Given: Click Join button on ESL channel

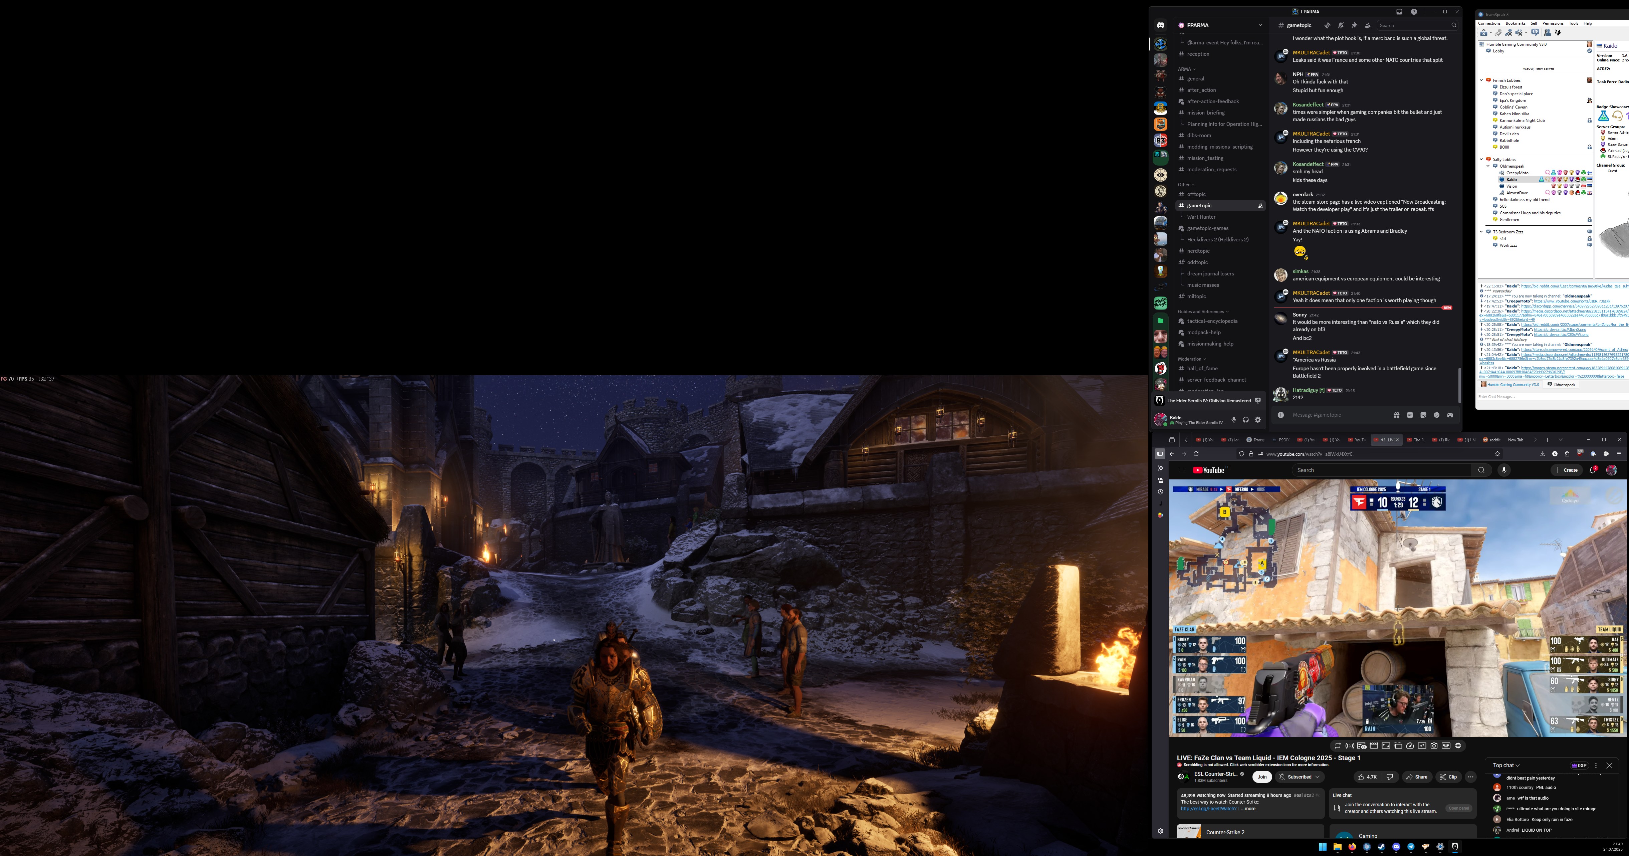Looking at the screenshot, I should click(1262, 777).
